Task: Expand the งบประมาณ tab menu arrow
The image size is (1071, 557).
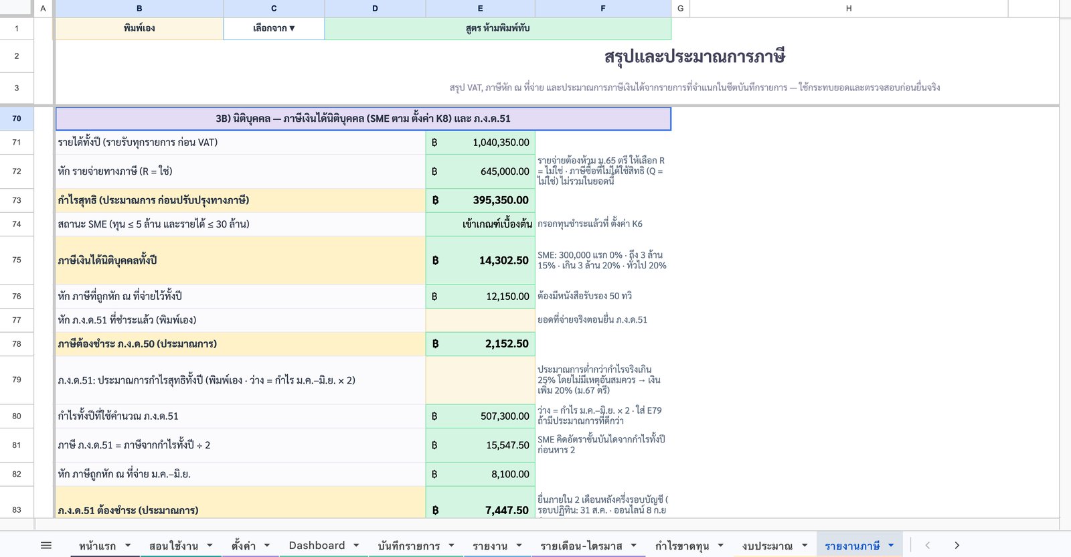Action: (805, 546)
